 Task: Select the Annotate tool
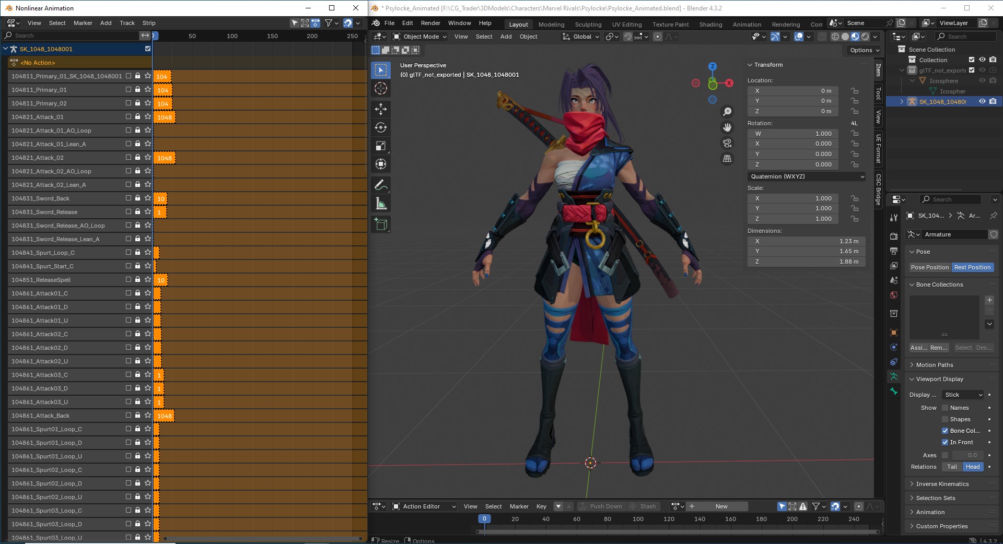coord(381,185)
